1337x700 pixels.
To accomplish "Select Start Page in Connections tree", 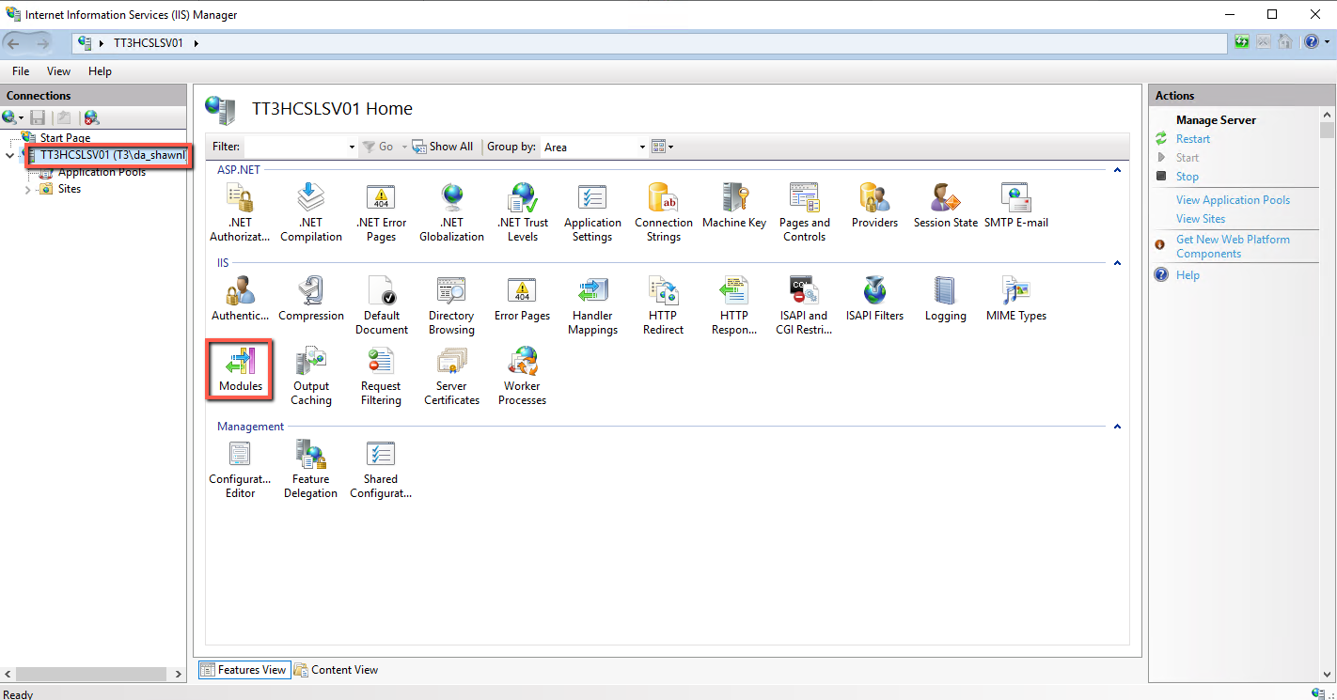I will pyautogui.click(x=65, y=138).
